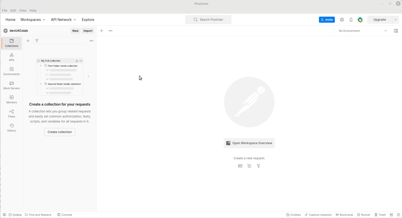The image size is (402, 218).
Task: Click Create collection button
Action: point(60,132)
